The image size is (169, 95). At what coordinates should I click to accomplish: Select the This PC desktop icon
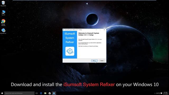[x=3, y=13]
